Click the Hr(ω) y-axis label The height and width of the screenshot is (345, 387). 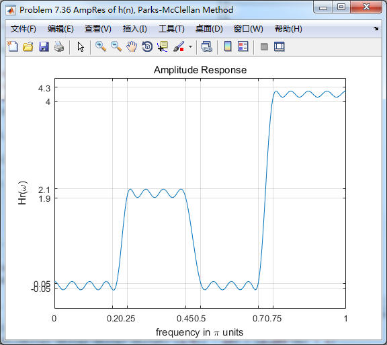tap(23, 193)
